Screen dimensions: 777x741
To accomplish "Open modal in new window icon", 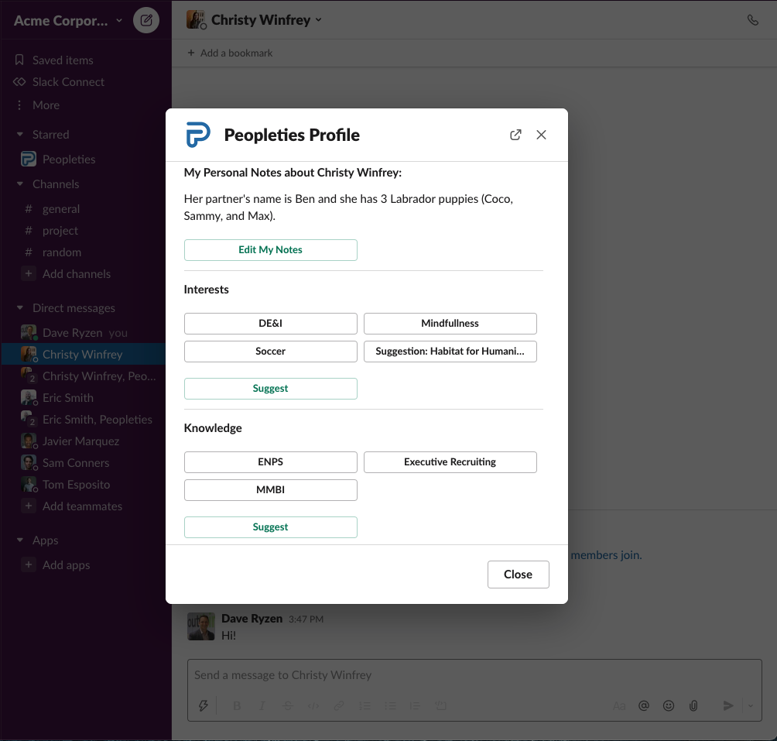I will tap(515, 135).
